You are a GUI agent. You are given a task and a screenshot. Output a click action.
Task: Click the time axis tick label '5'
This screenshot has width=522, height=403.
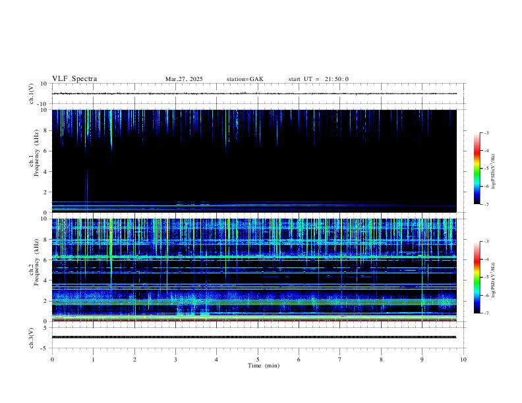coord(258,360)
